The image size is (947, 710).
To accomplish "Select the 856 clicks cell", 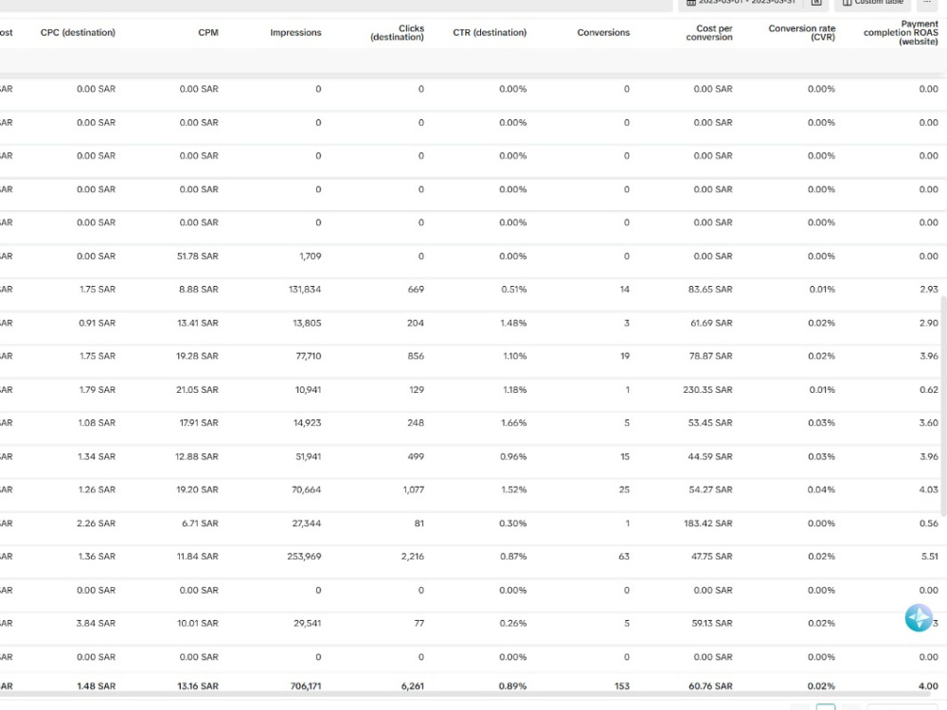I will coord(416,356).
